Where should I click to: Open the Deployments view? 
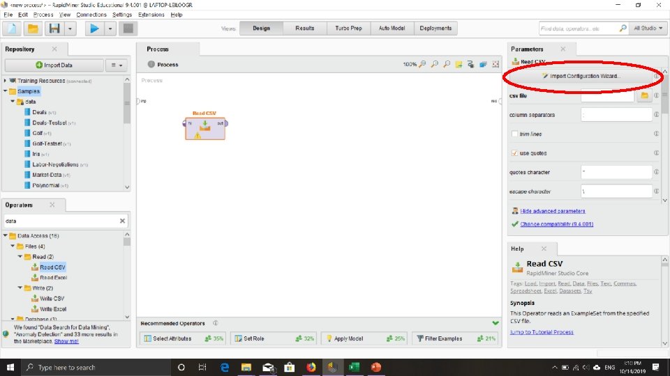(435, 28)
